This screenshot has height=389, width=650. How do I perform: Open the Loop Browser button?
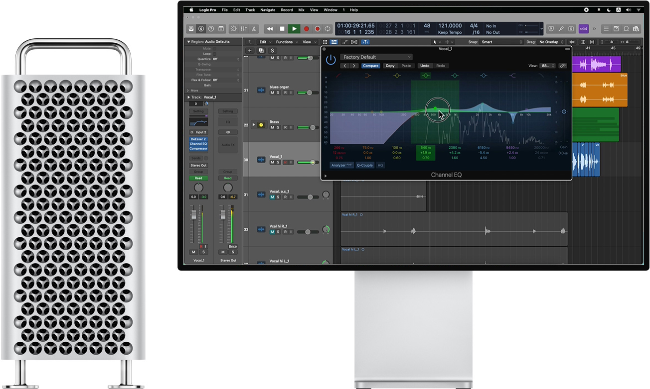click(626, 29)
